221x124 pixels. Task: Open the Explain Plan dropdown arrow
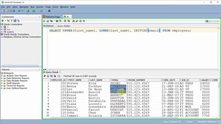(54, 21)
